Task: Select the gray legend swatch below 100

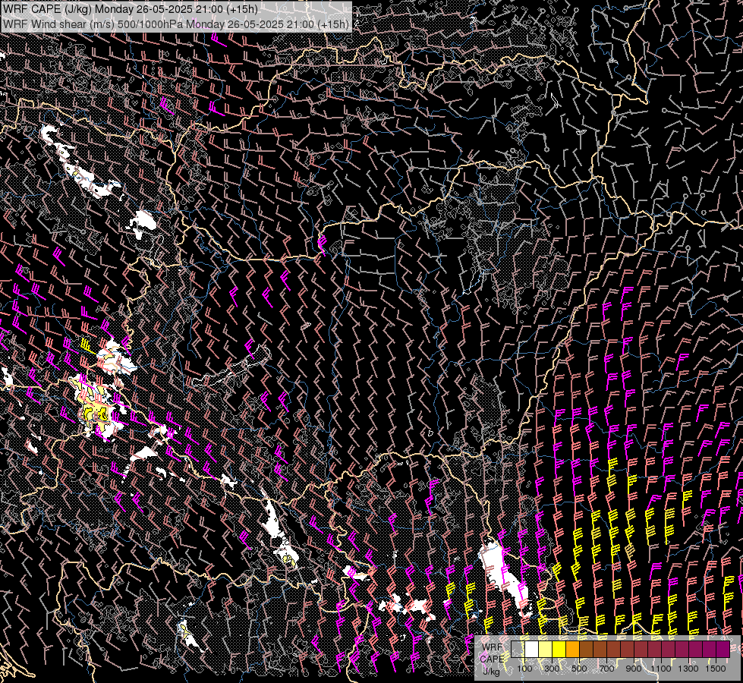Action: (x=518, y=650)
